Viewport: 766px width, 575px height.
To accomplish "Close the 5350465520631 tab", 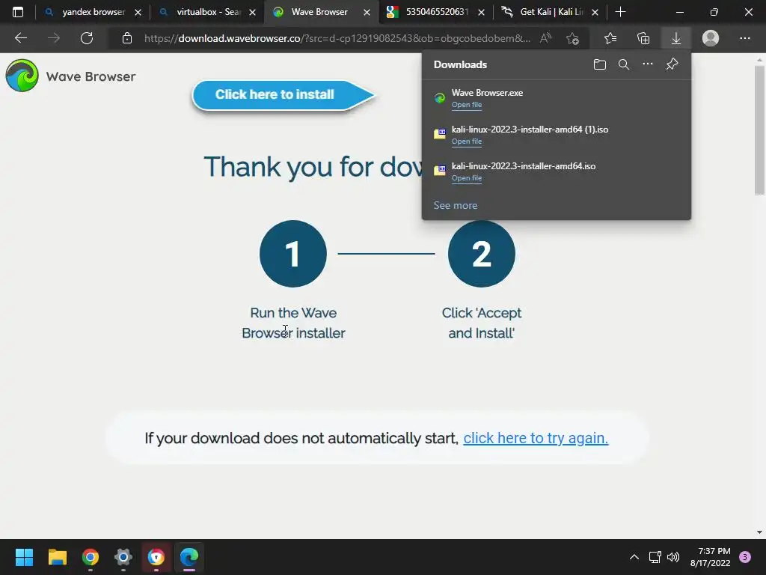I will coord(481,12).
